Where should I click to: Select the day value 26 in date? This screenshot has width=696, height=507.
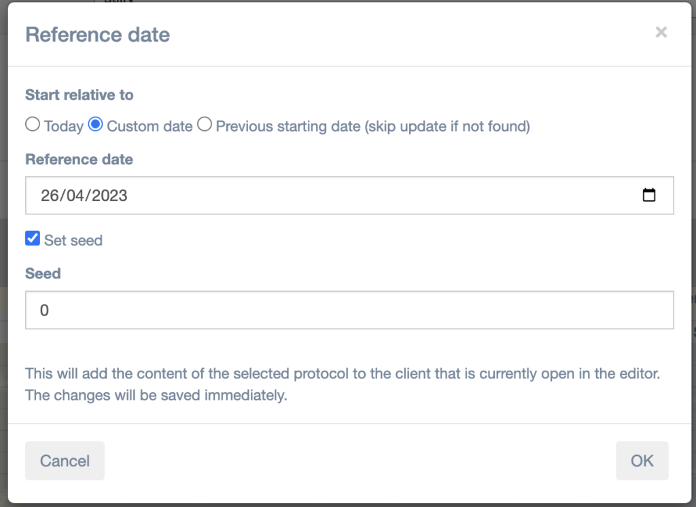[49, 195]
